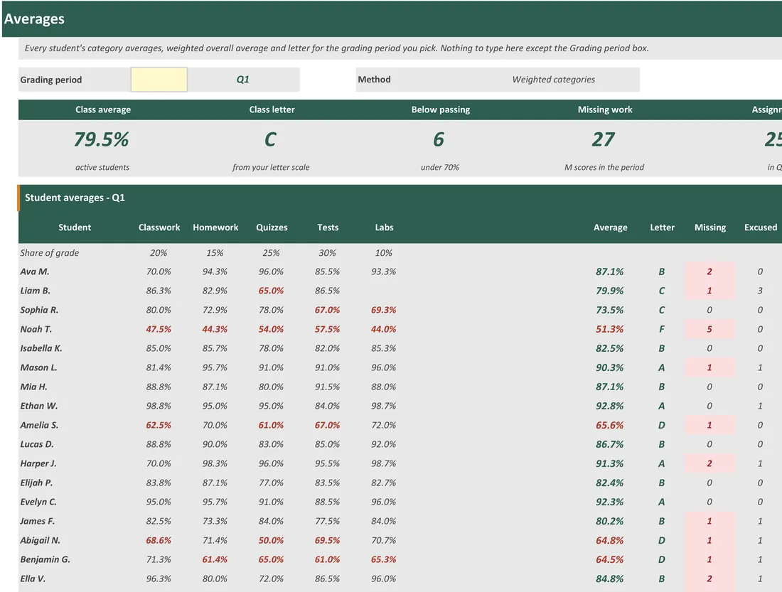Select student name Liam B.
Screen dimensions: 782x592
(x=35, y=291)
